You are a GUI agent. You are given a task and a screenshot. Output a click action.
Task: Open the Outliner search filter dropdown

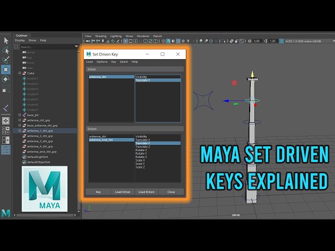point(76,47)
